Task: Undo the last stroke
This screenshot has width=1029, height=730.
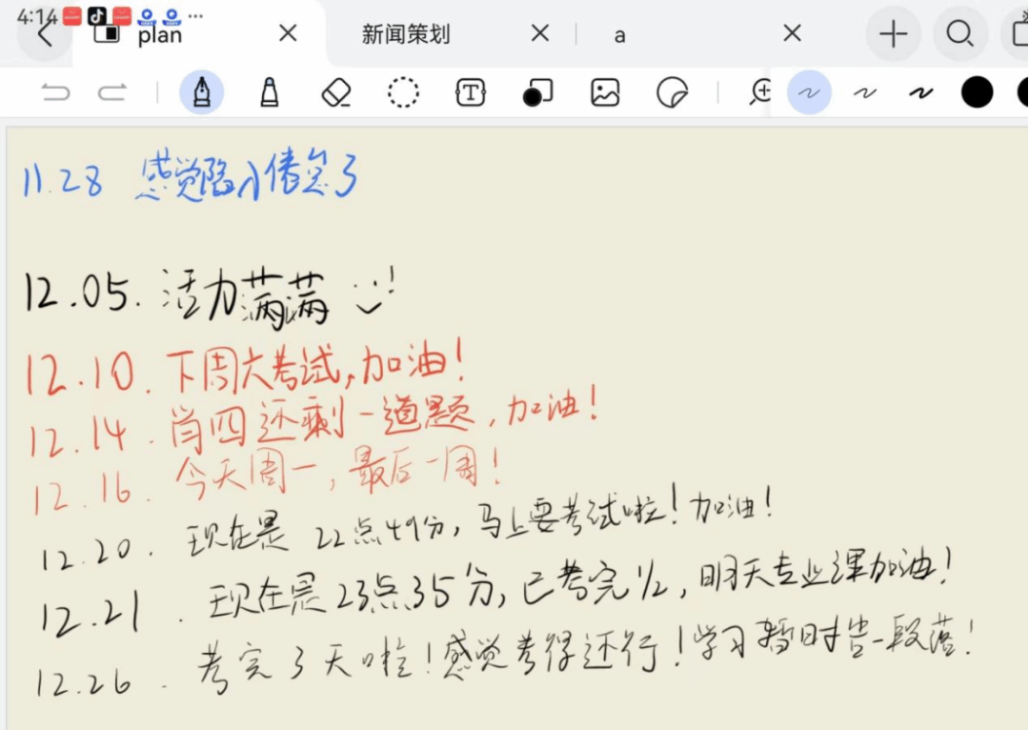Action: [x=55, y=92]
